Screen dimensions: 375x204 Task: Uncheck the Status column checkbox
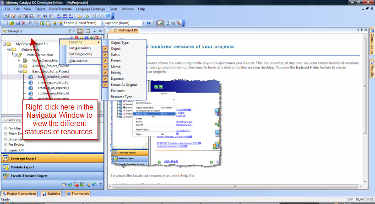point(105,55)
